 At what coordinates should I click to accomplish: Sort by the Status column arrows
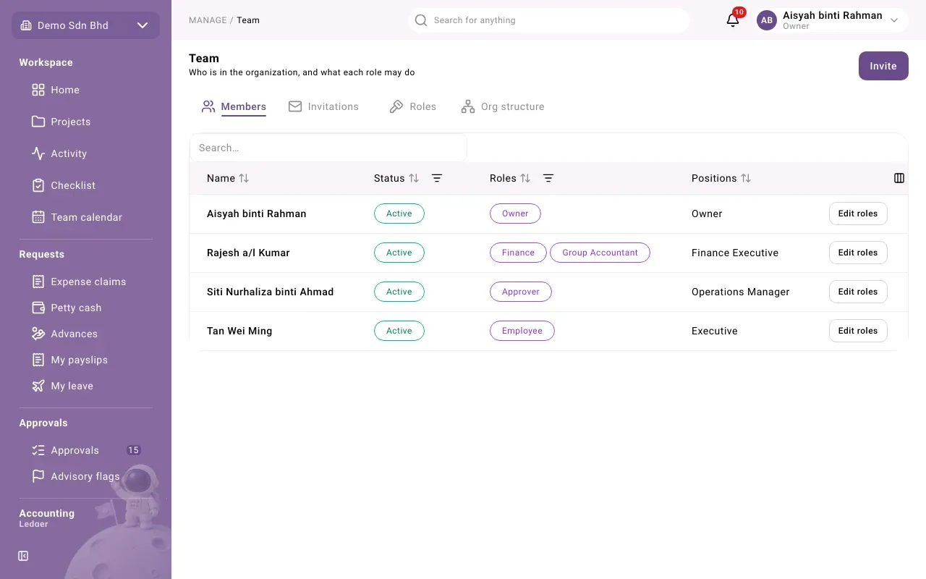coord(414,178)
